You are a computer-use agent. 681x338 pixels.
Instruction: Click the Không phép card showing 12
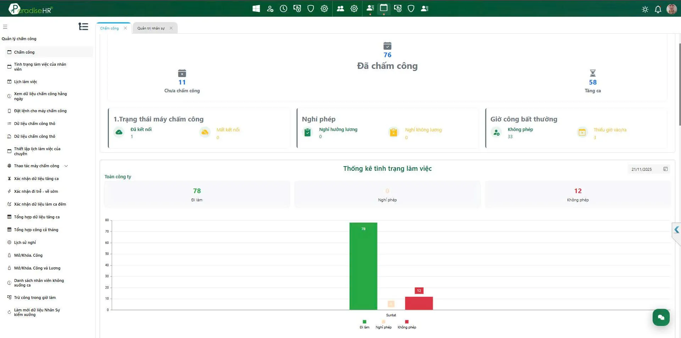click(x=578, y=194)
